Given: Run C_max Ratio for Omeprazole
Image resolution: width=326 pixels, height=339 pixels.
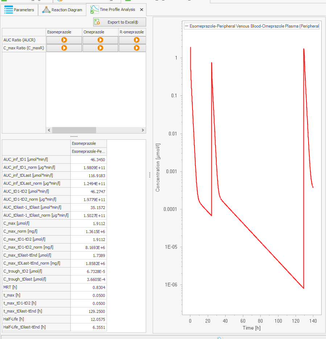Looking at the screenshot, I should click(100, 48).
